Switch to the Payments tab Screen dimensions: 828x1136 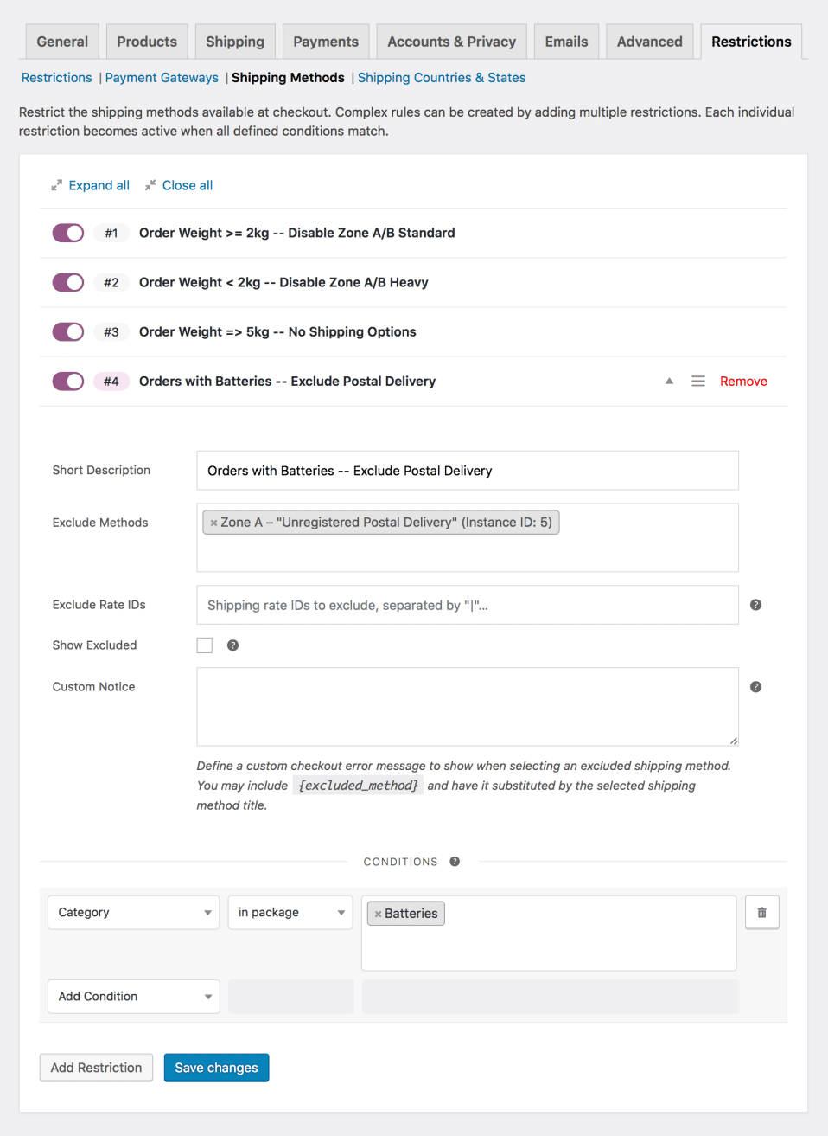click(x=326, y=42)
